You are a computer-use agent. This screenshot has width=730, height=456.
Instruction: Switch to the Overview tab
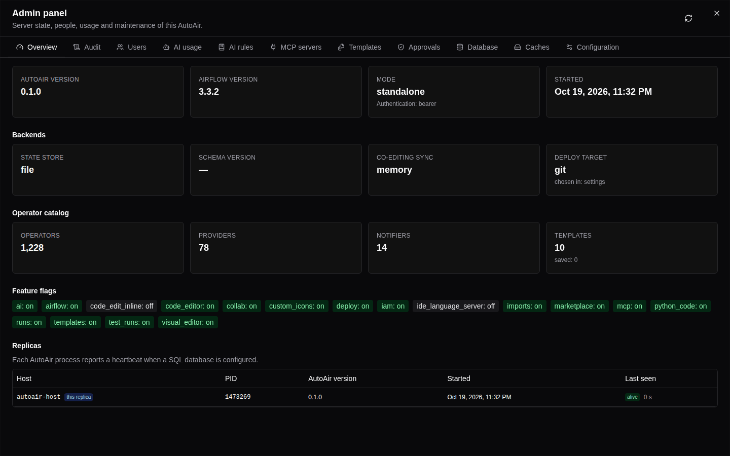pyautogui.click(x=36, y=47)
